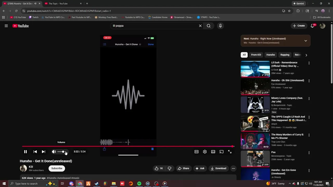This screenshot has height=187, width=333.
Task: Click the search magnifier button
Action: pyautogui.click(x=209, y=26)
